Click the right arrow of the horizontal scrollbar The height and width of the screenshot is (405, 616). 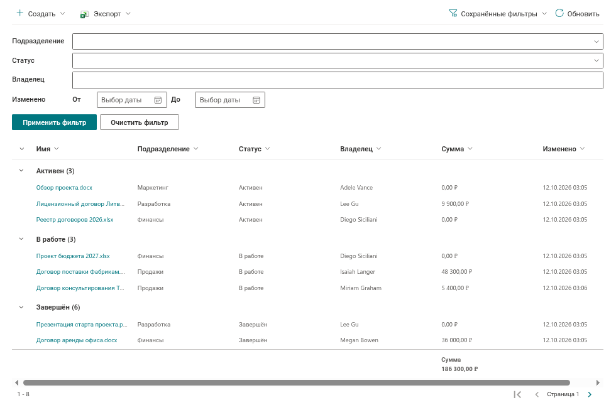click(598, 382)
